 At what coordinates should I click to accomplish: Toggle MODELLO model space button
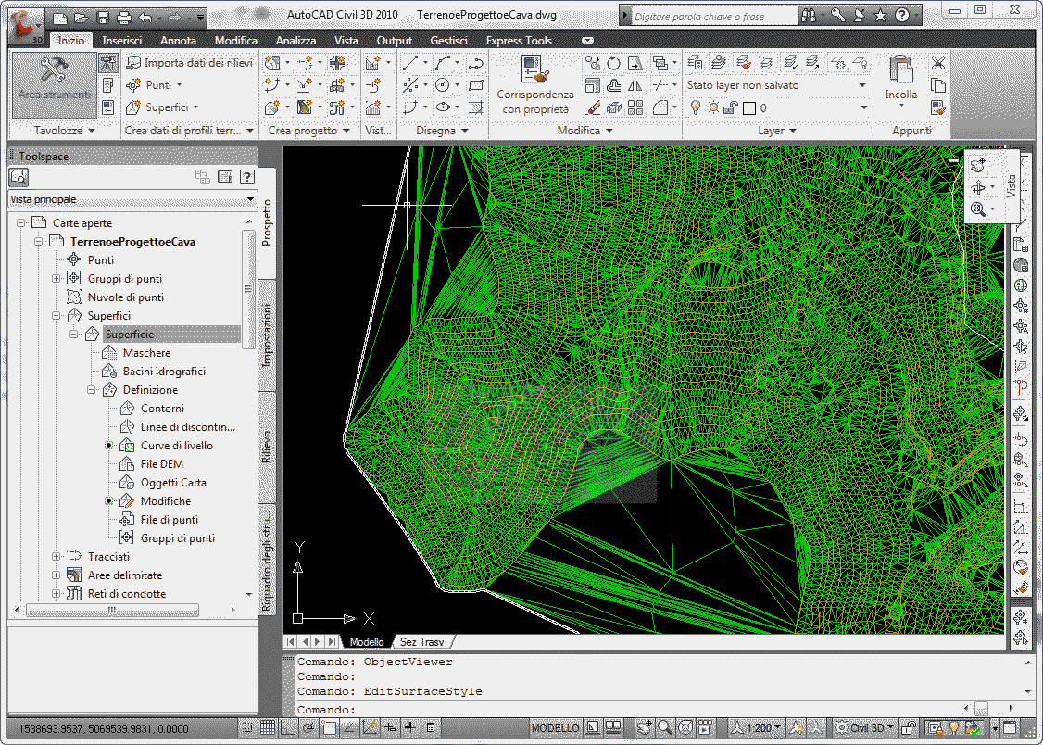(556, 727)
